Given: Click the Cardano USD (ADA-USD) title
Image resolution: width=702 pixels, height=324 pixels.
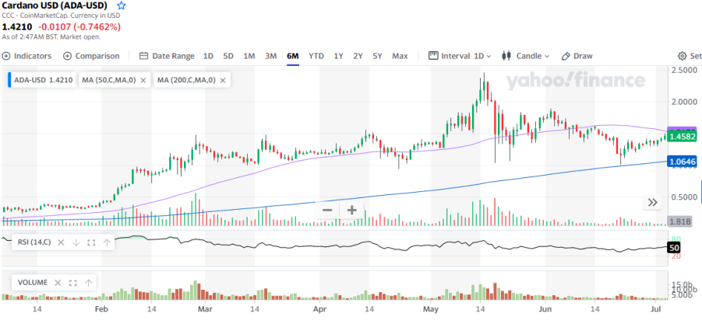Looking at the screenshot, I should pyautogui.click(x=56, y=5).
